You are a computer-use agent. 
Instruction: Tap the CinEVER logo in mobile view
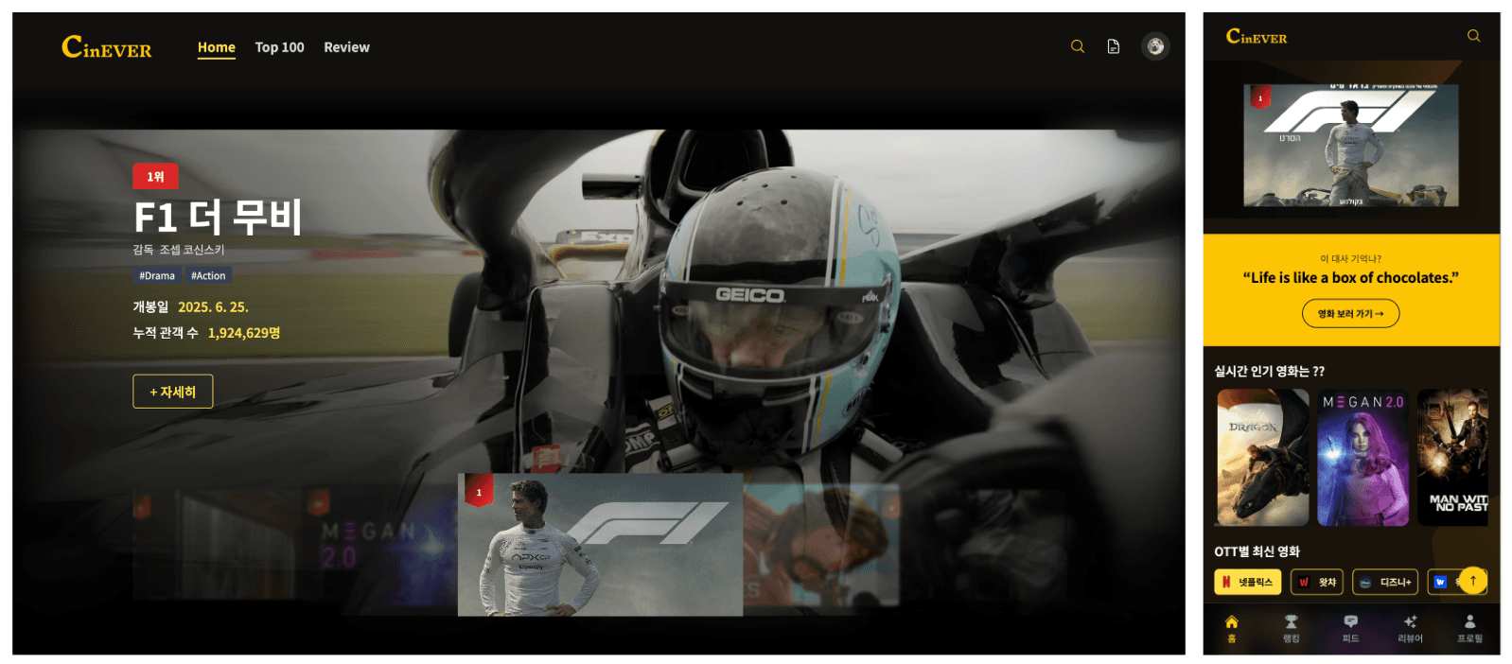click(1257, 36)
